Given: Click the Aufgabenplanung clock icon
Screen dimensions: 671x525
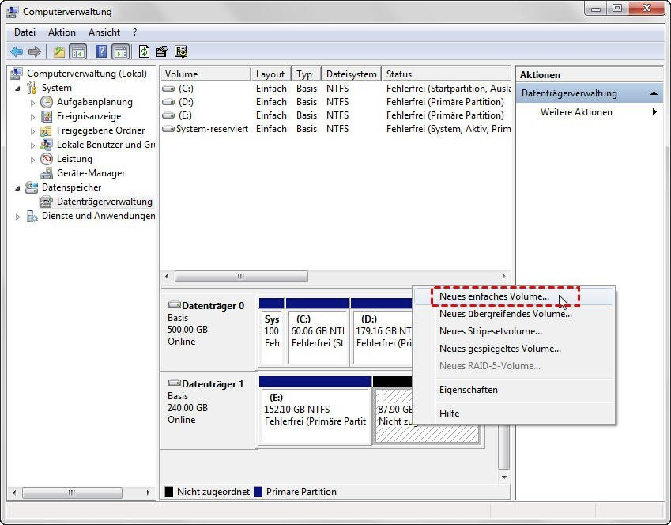Looking at the screenshot, I should [x=47, y=102].
